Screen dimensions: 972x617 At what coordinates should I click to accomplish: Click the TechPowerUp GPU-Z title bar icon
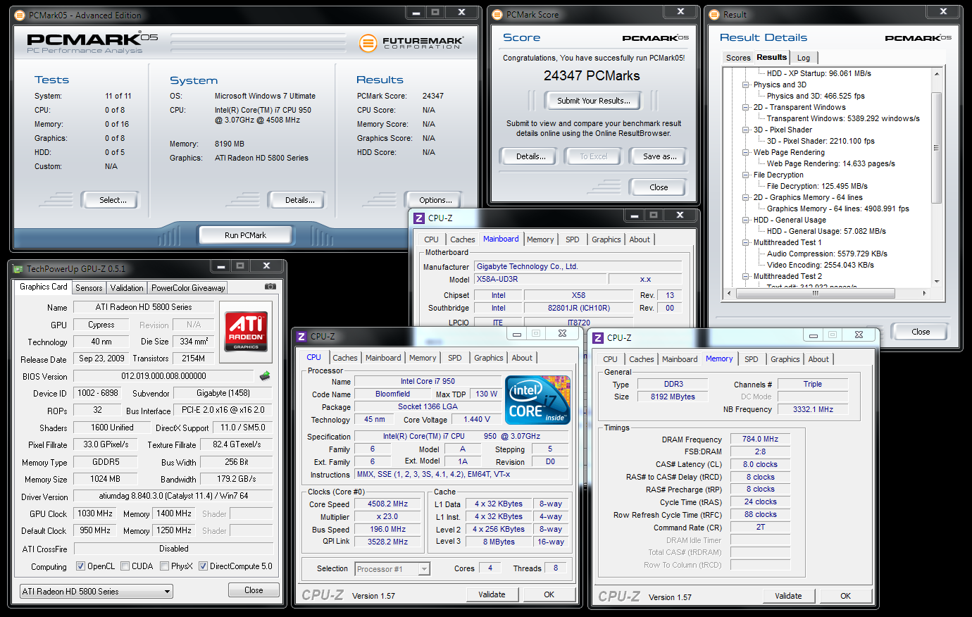(18, 268)
